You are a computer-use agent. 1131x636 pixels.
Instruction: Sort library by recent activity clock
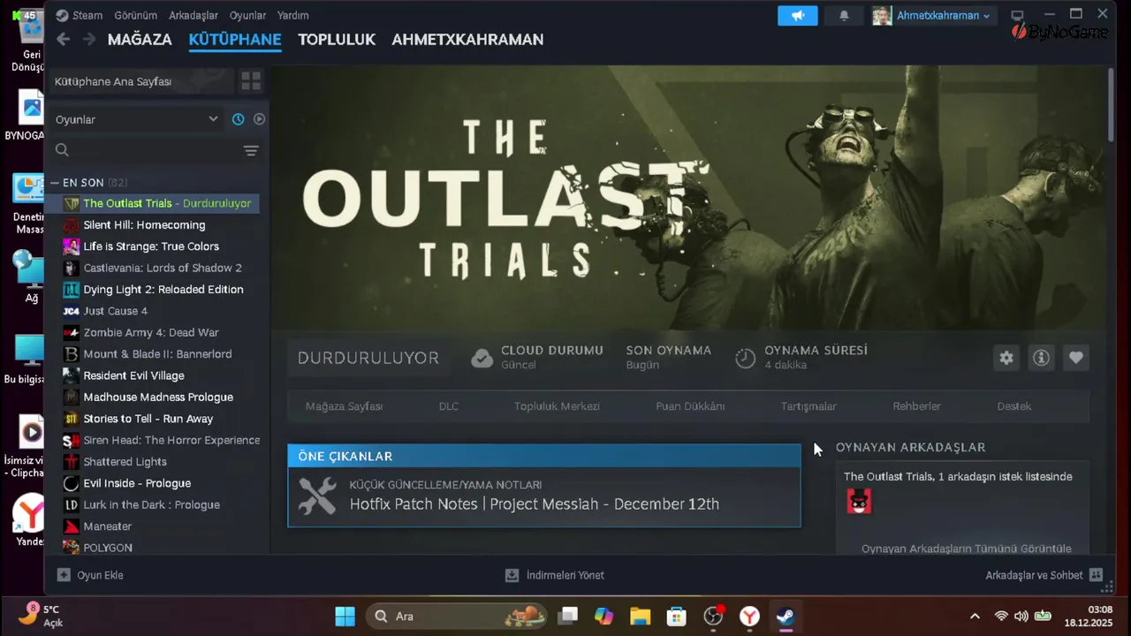coord(238,119)
